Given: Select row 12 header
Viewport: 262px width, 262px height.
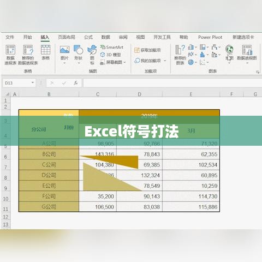Looking at the screenshot, I should (x=5, y=217).
